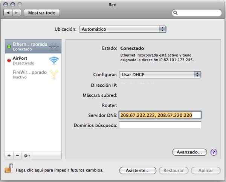The image size is (226, 182).
Task: Open the Ubicación Automático dropdown
Action: click(123, 29)
